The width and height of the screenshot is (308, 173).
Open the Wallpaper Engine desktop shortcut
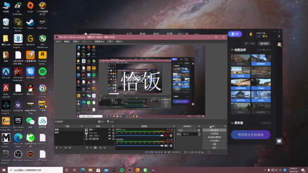pos(18,41)
